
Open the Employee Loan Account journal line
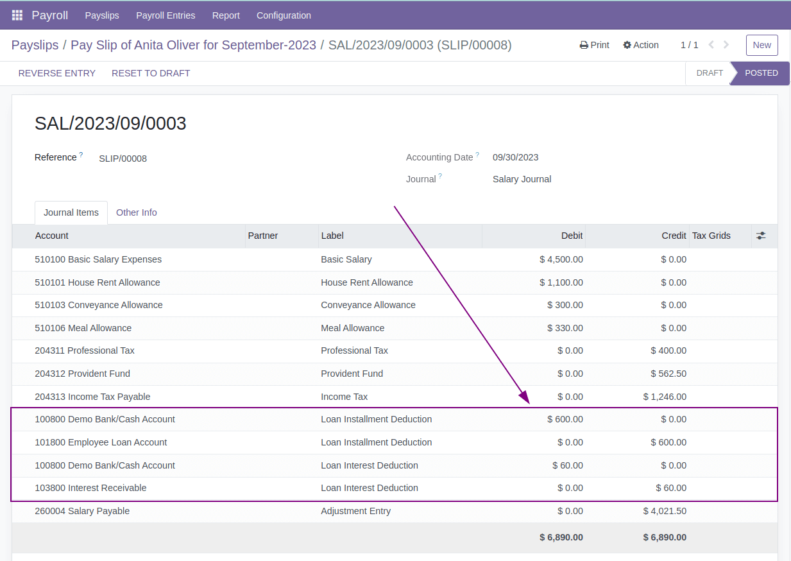pos(101,442)
